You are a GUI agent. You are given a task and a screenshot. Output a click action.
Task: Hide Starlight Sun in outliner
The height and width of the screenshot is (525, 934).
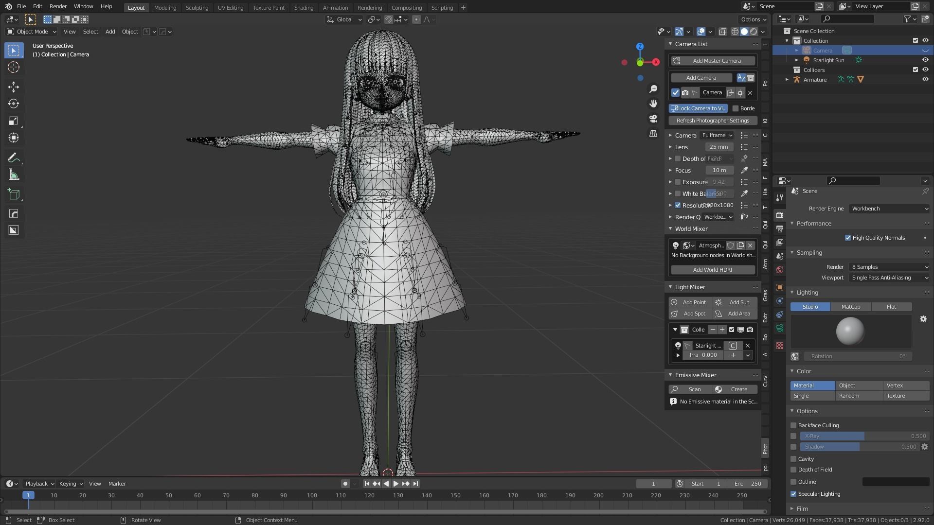tap(925, 60)
